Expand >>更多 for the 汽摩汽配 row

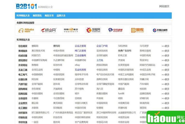click(165, 84)
